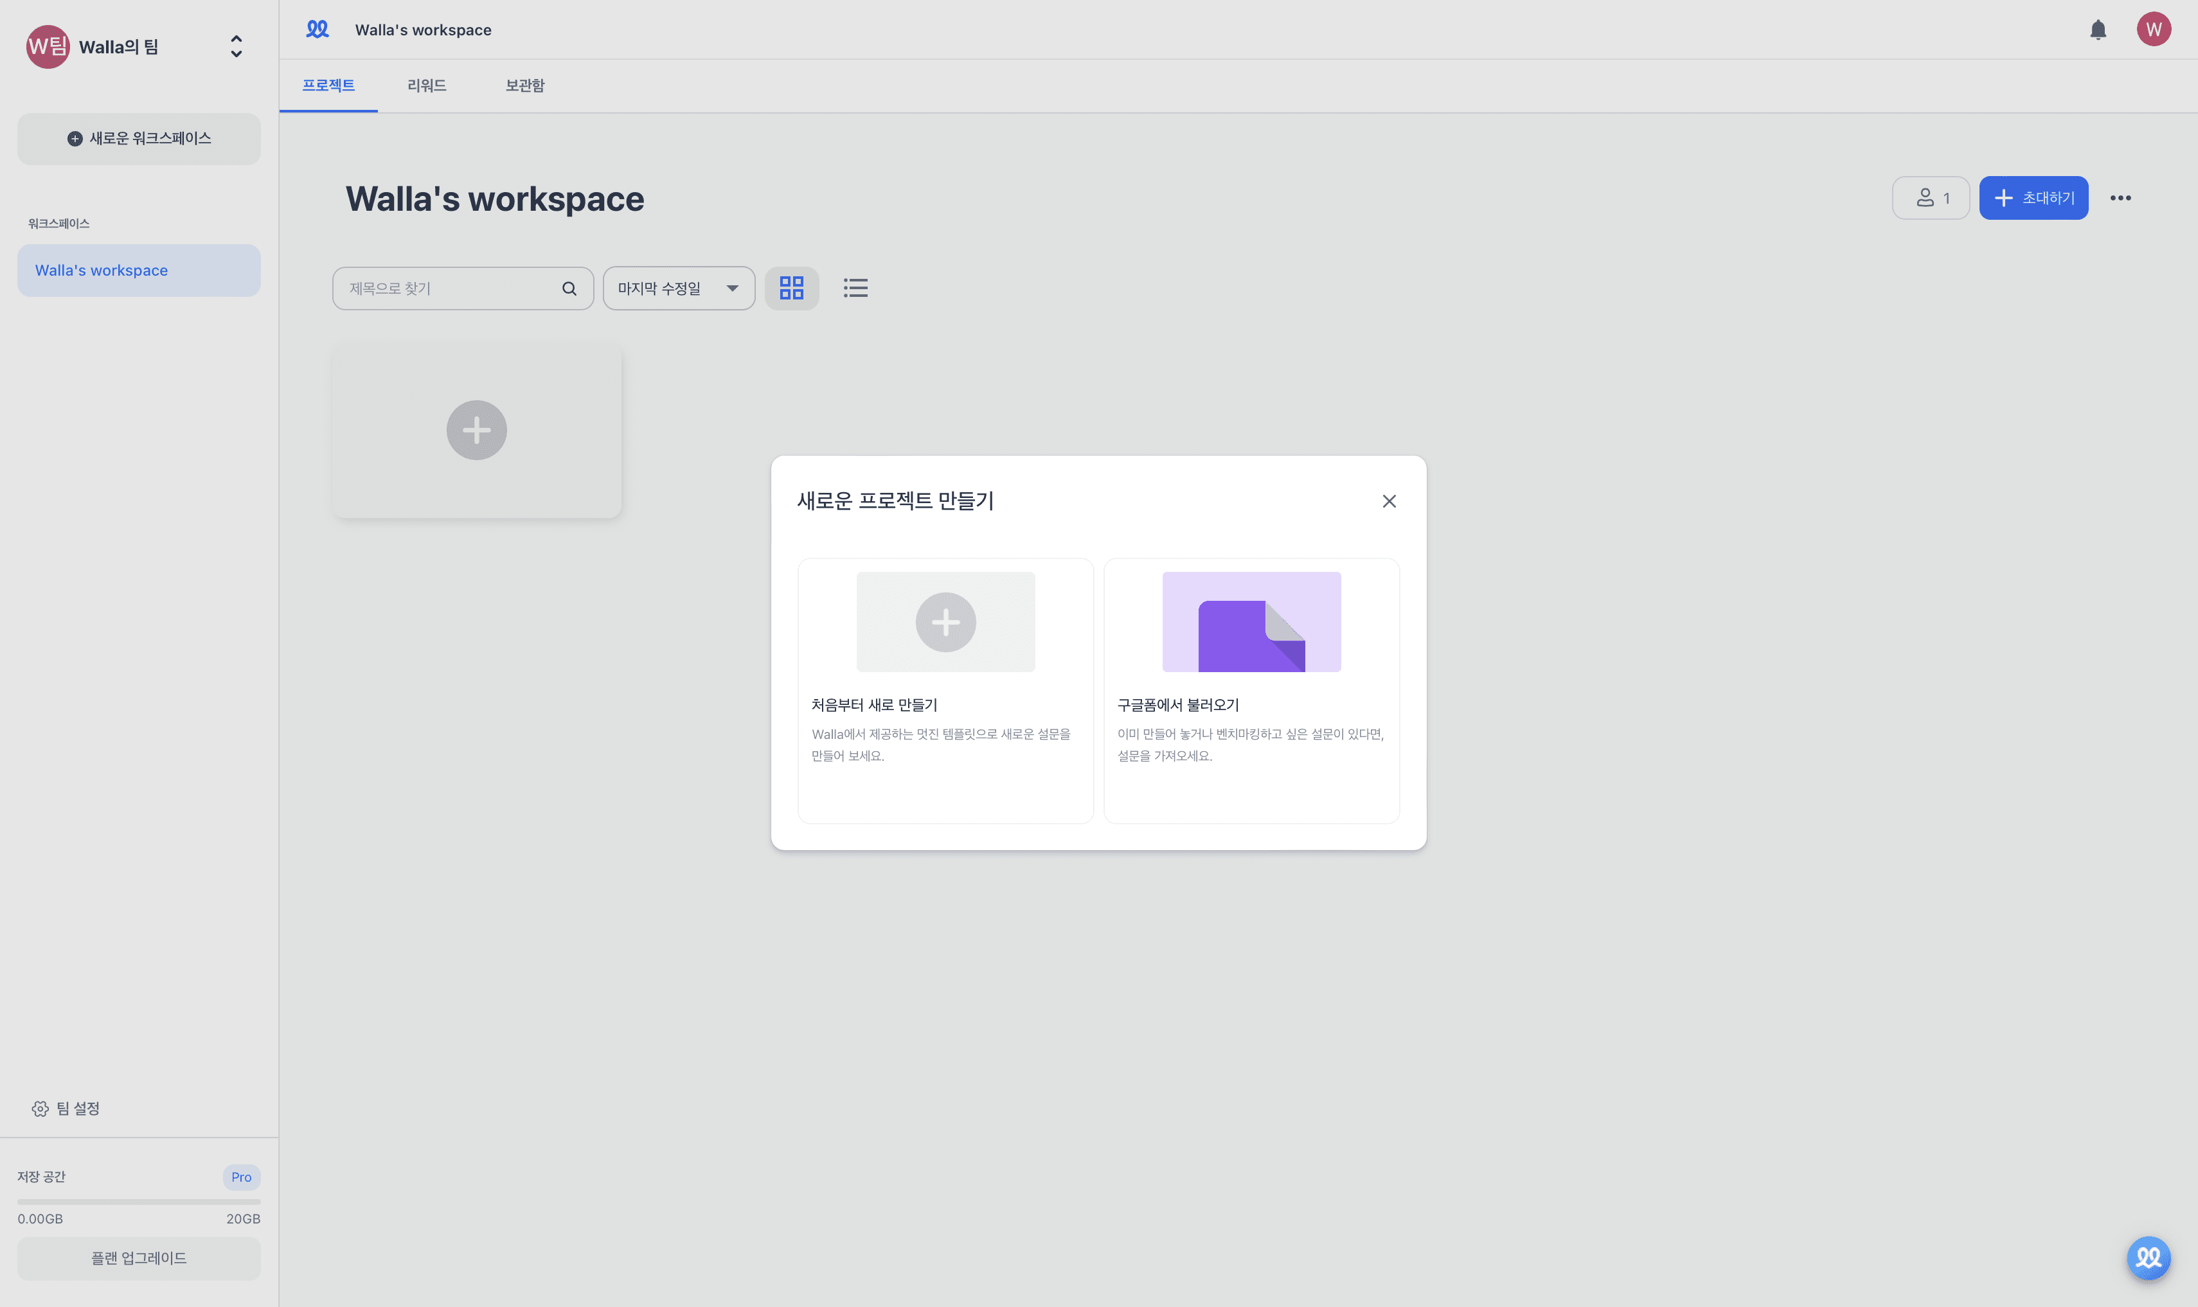Open the Walla chat help bubble

[x=2148, y=1257]
